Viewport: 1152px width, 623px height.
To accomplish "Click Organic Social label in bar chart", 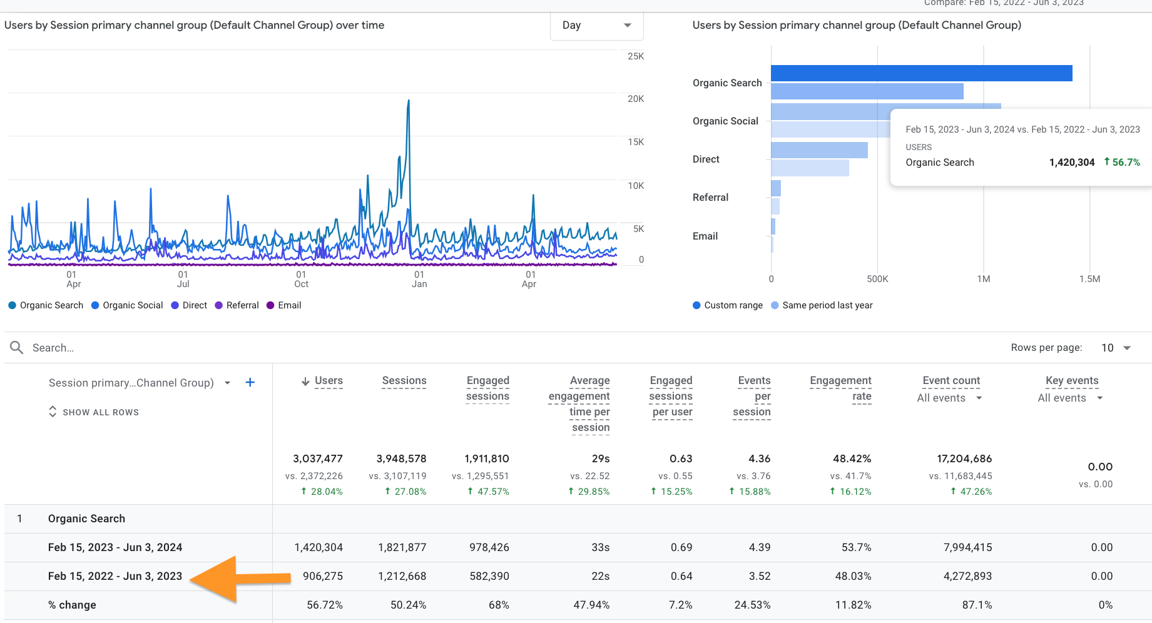I will [725, 121].
